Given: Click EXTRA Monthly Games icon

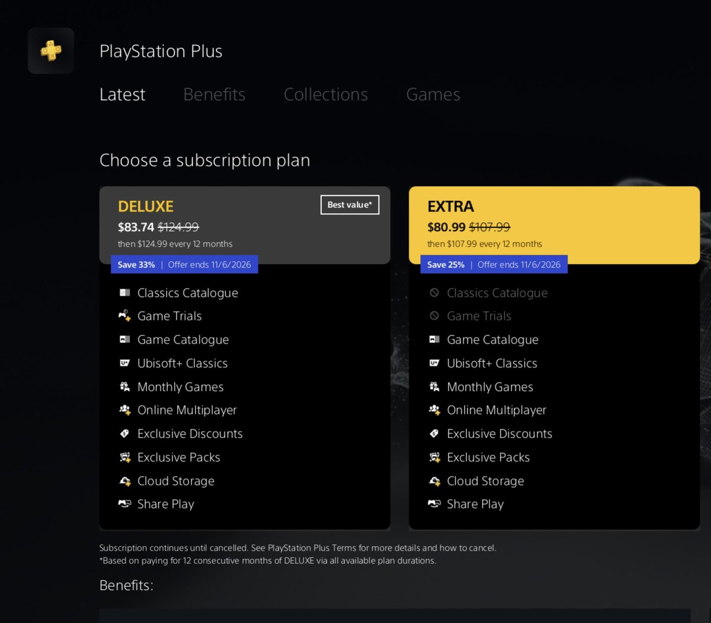Looking at the screenshot, I should click(x=434, y=387).
